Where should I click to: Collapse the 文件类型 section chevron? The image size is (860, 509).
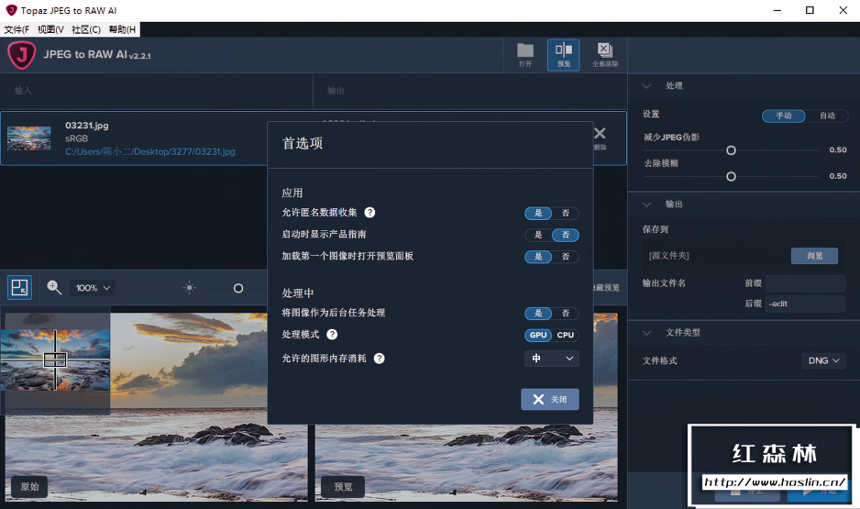[x=646, y=333]
